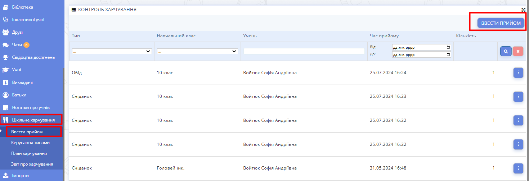The image size is (529, 181).
Task: Open Інклюзивні учні sidebar item
Action: tap(28, 20)
